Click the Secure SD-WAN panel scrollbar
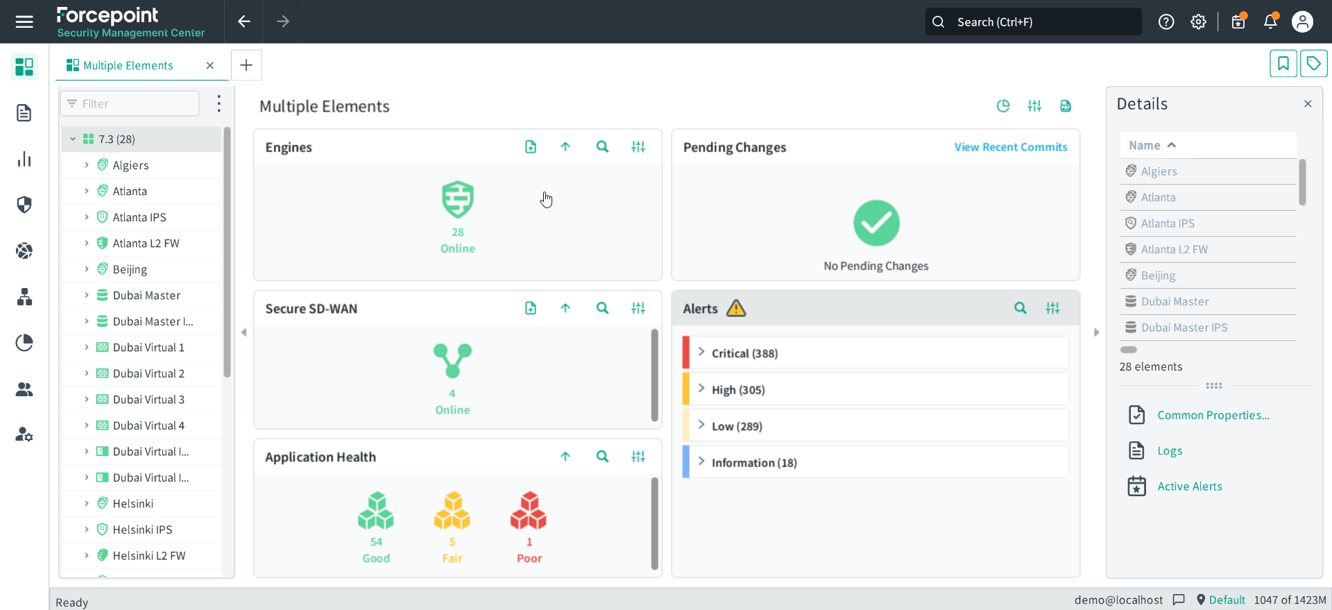The width and height of the screenshot is (1332, 610). [x=654, y=375]
